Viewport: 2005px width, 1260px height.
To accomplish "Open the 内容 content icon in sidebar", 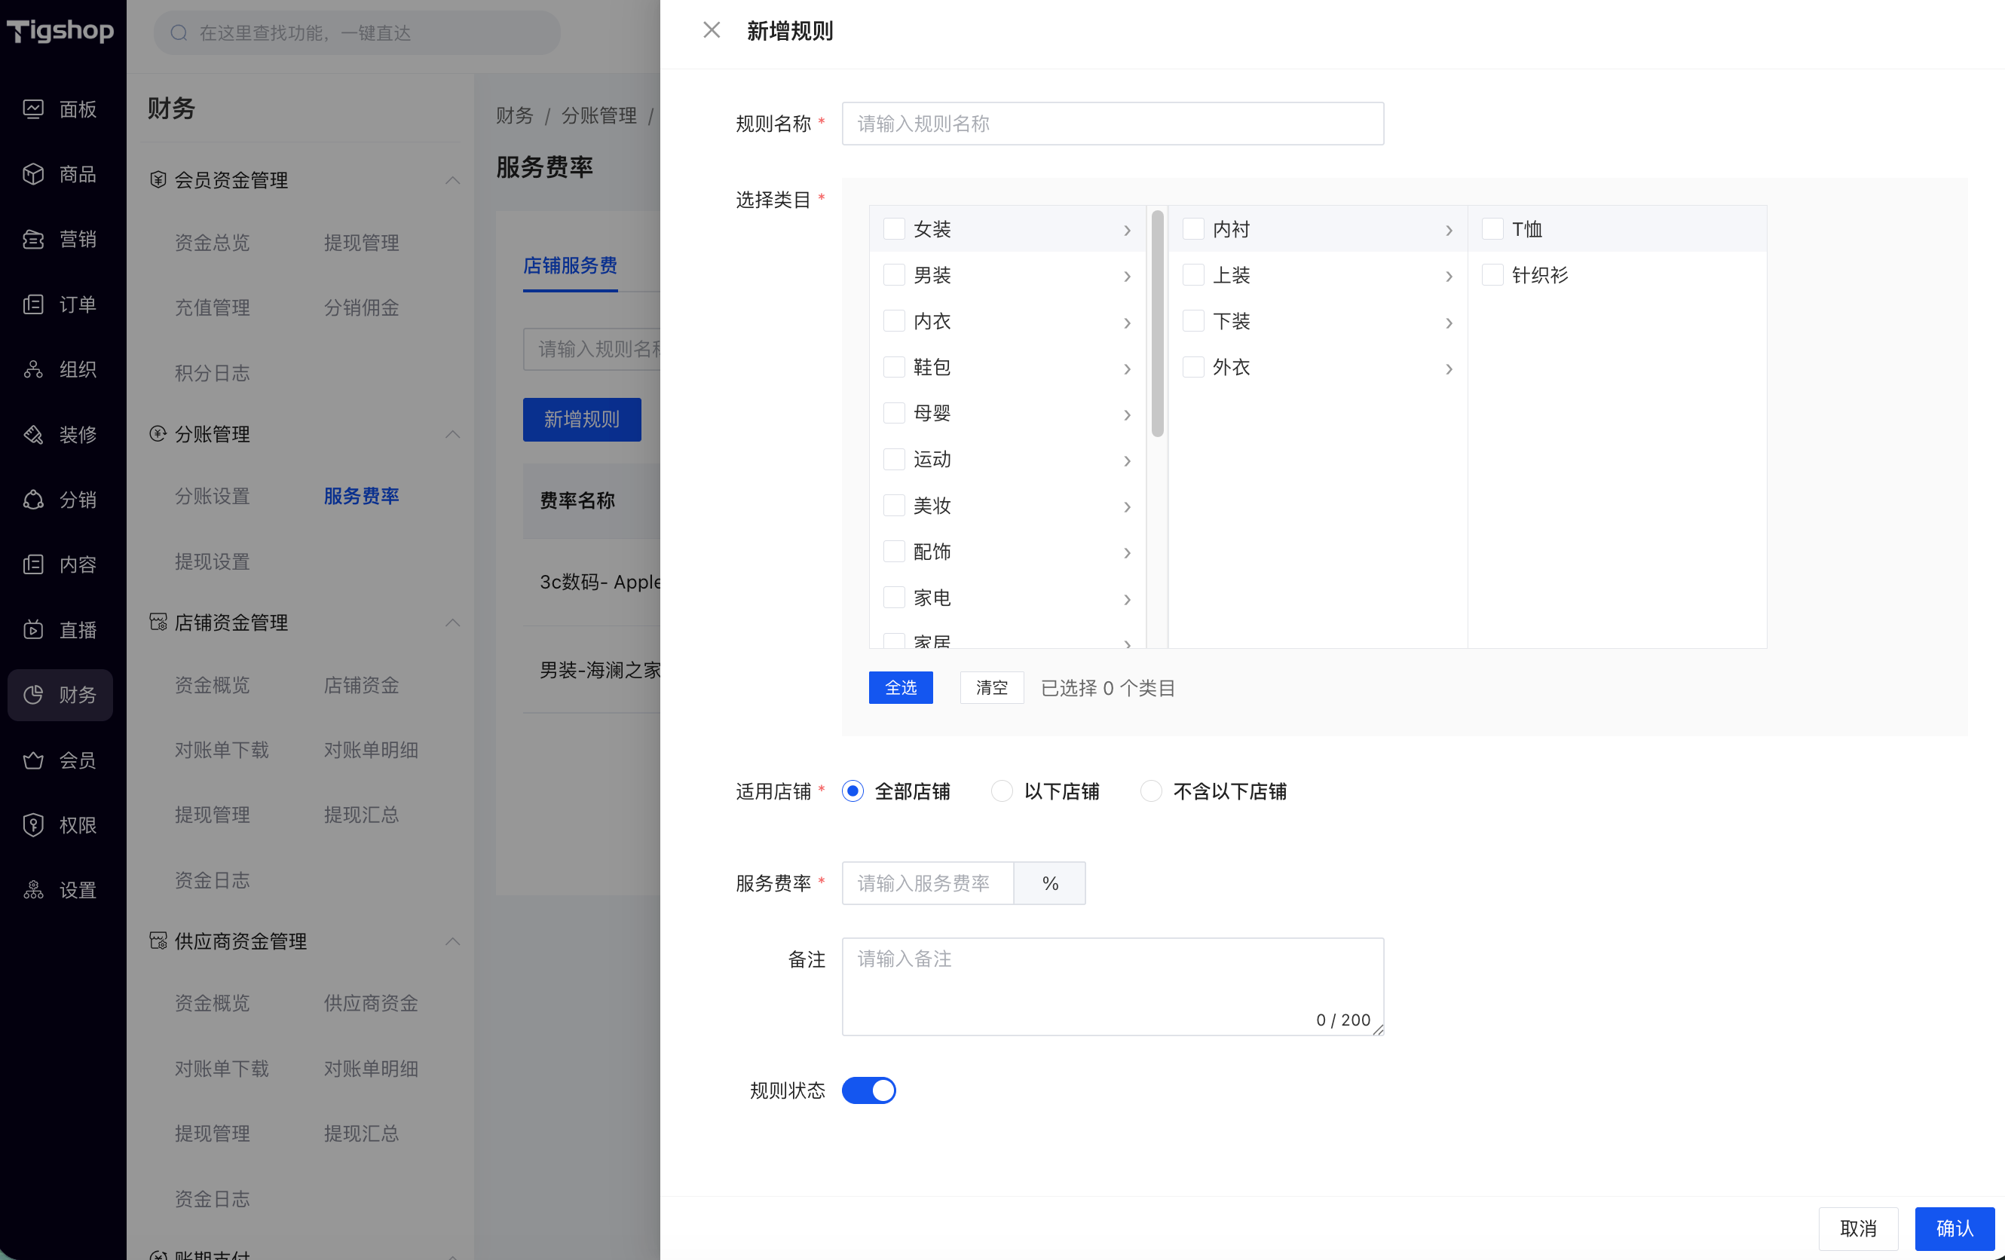I will pyautogui.click(x=33, y=565).
